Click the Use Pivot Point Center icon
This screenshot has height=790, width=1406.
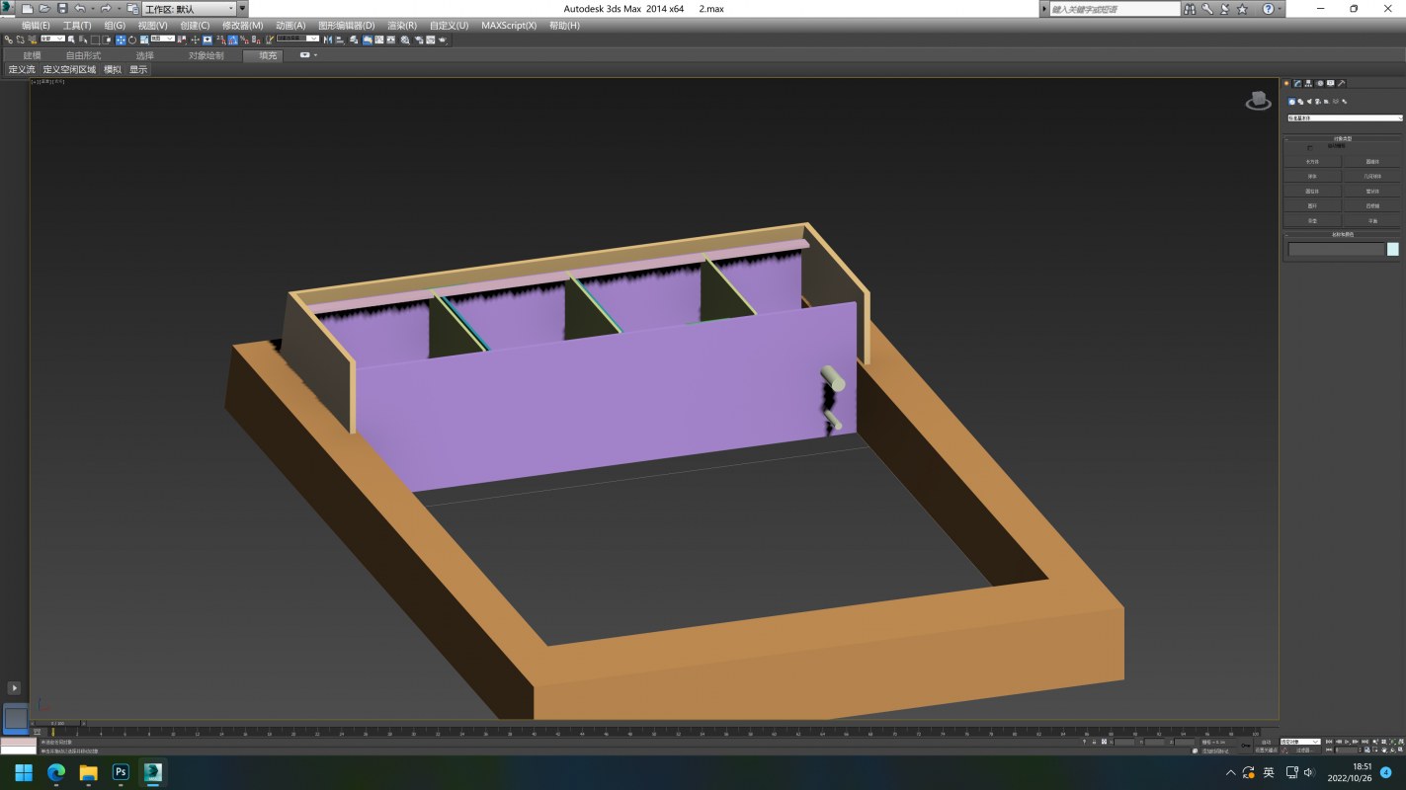pyautogui.click(x=182, y=39)
